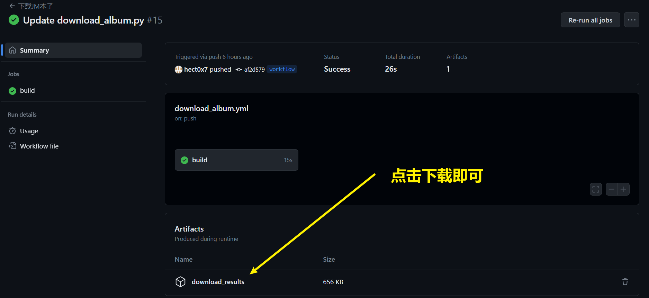Click Re-run all jobs button
This screenshot has height=298, width=649.
(x=590, y=20)
